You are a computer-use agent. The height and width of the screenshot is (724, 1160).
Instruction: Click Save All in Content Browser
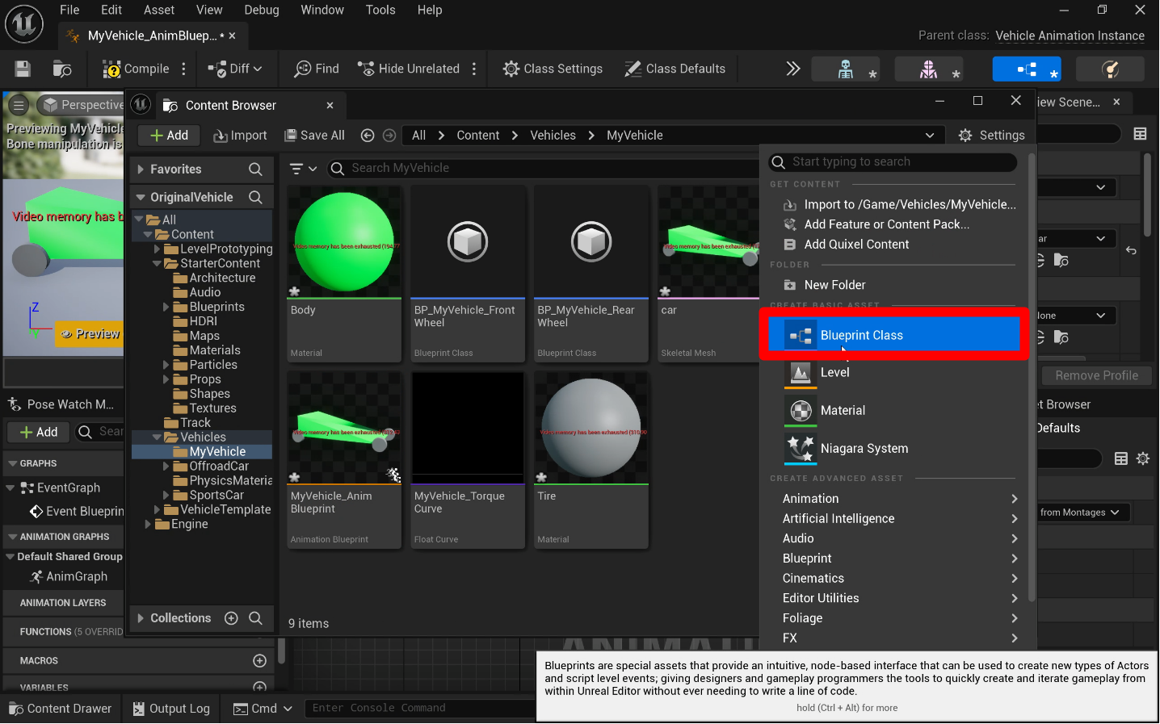tap(314, 136)
